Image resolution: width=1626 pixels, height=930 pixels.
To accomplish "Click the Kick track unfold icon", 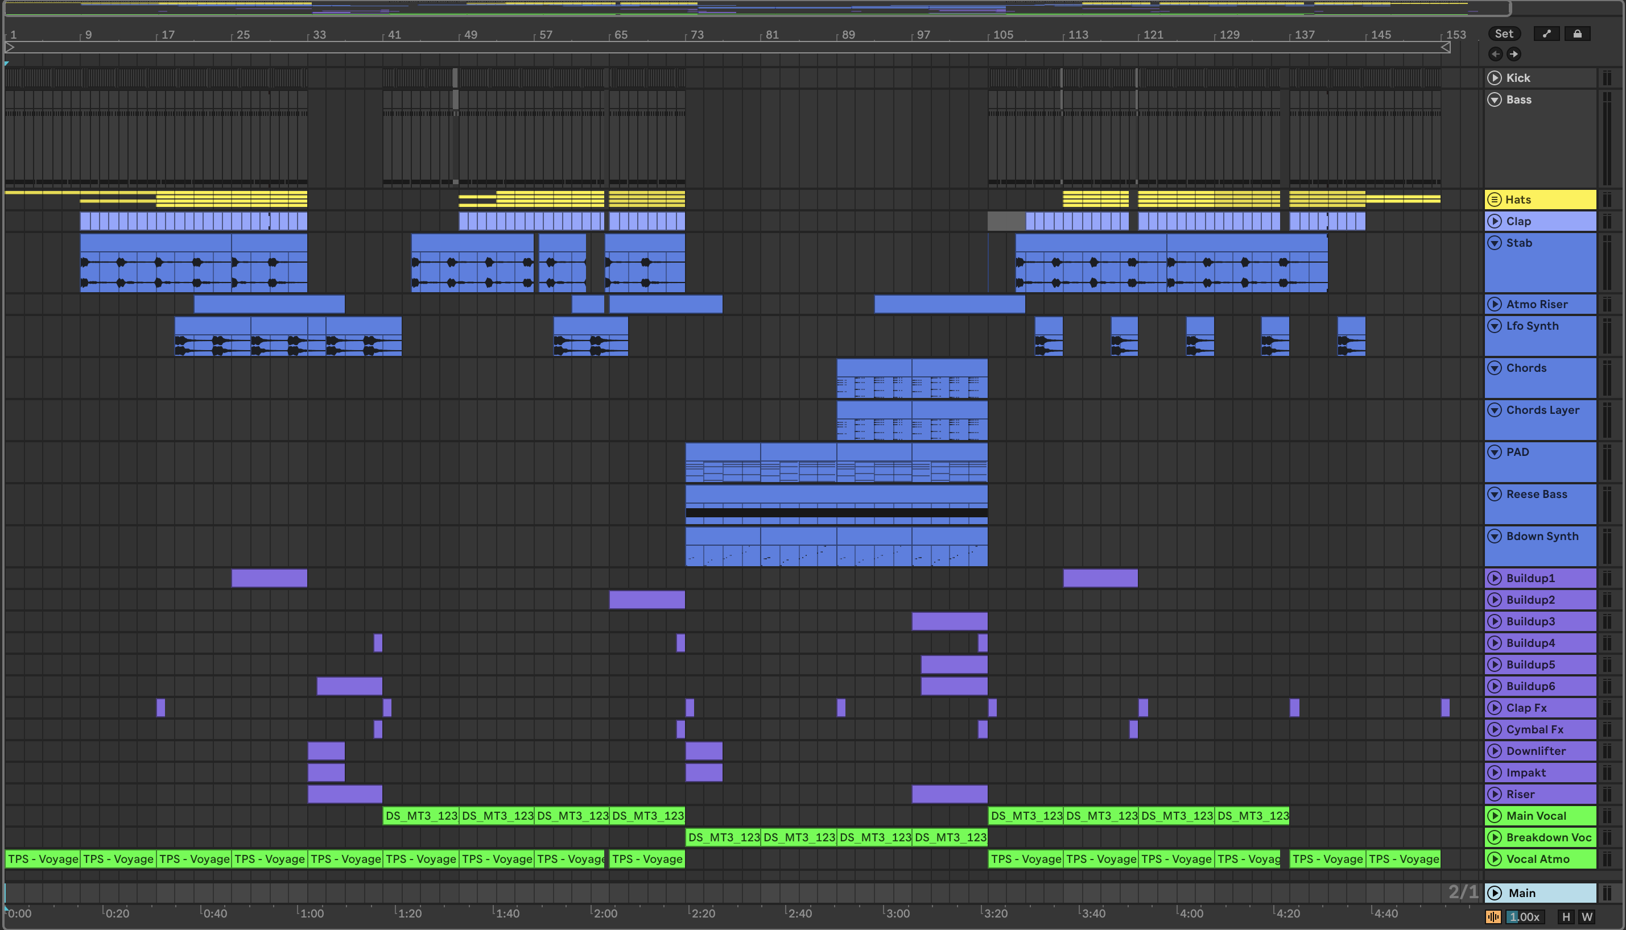I will coord(1495,78).
